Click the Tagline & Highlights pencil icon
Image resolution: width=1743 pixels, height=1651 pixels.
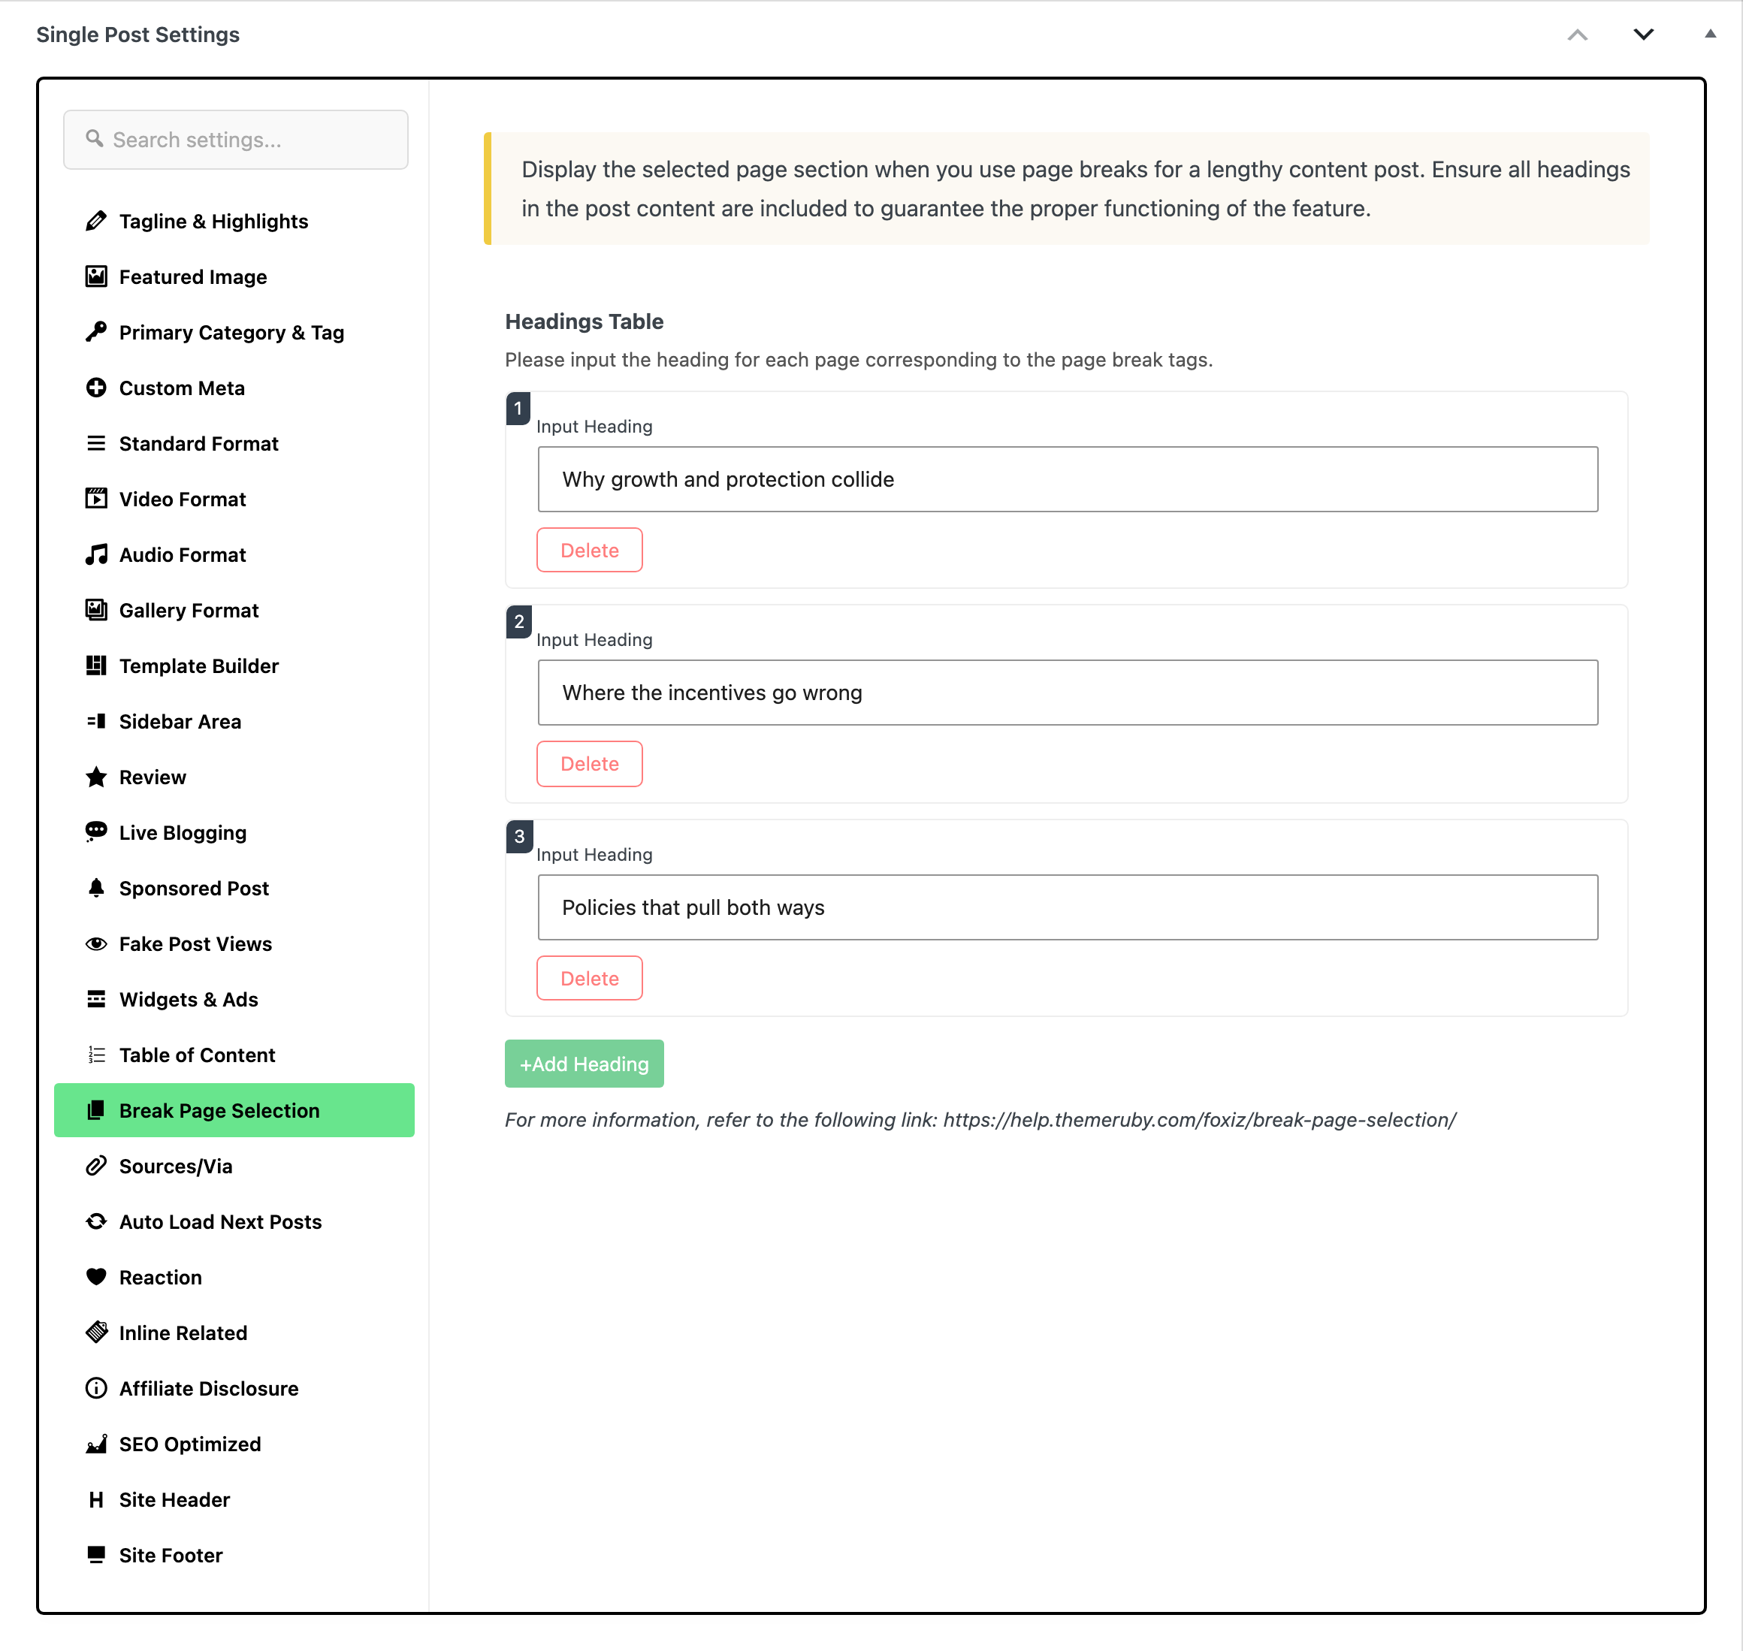click(x=96, y=221)
